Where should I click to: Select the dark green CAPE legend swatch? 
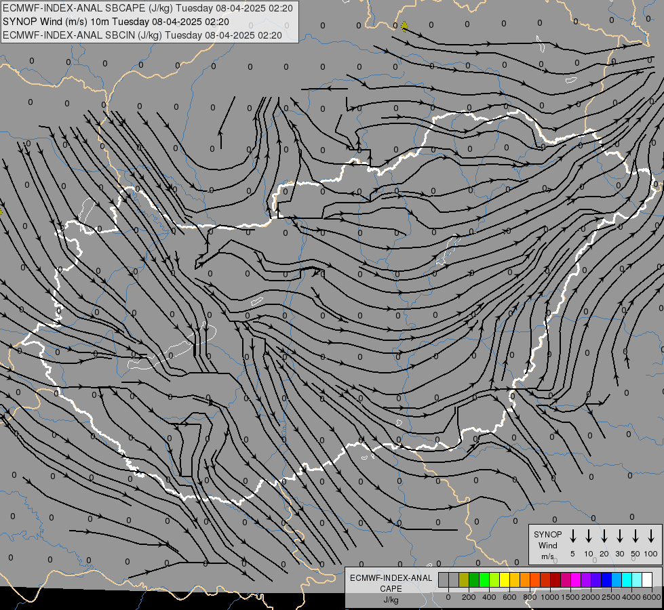(x=474, y=579)
